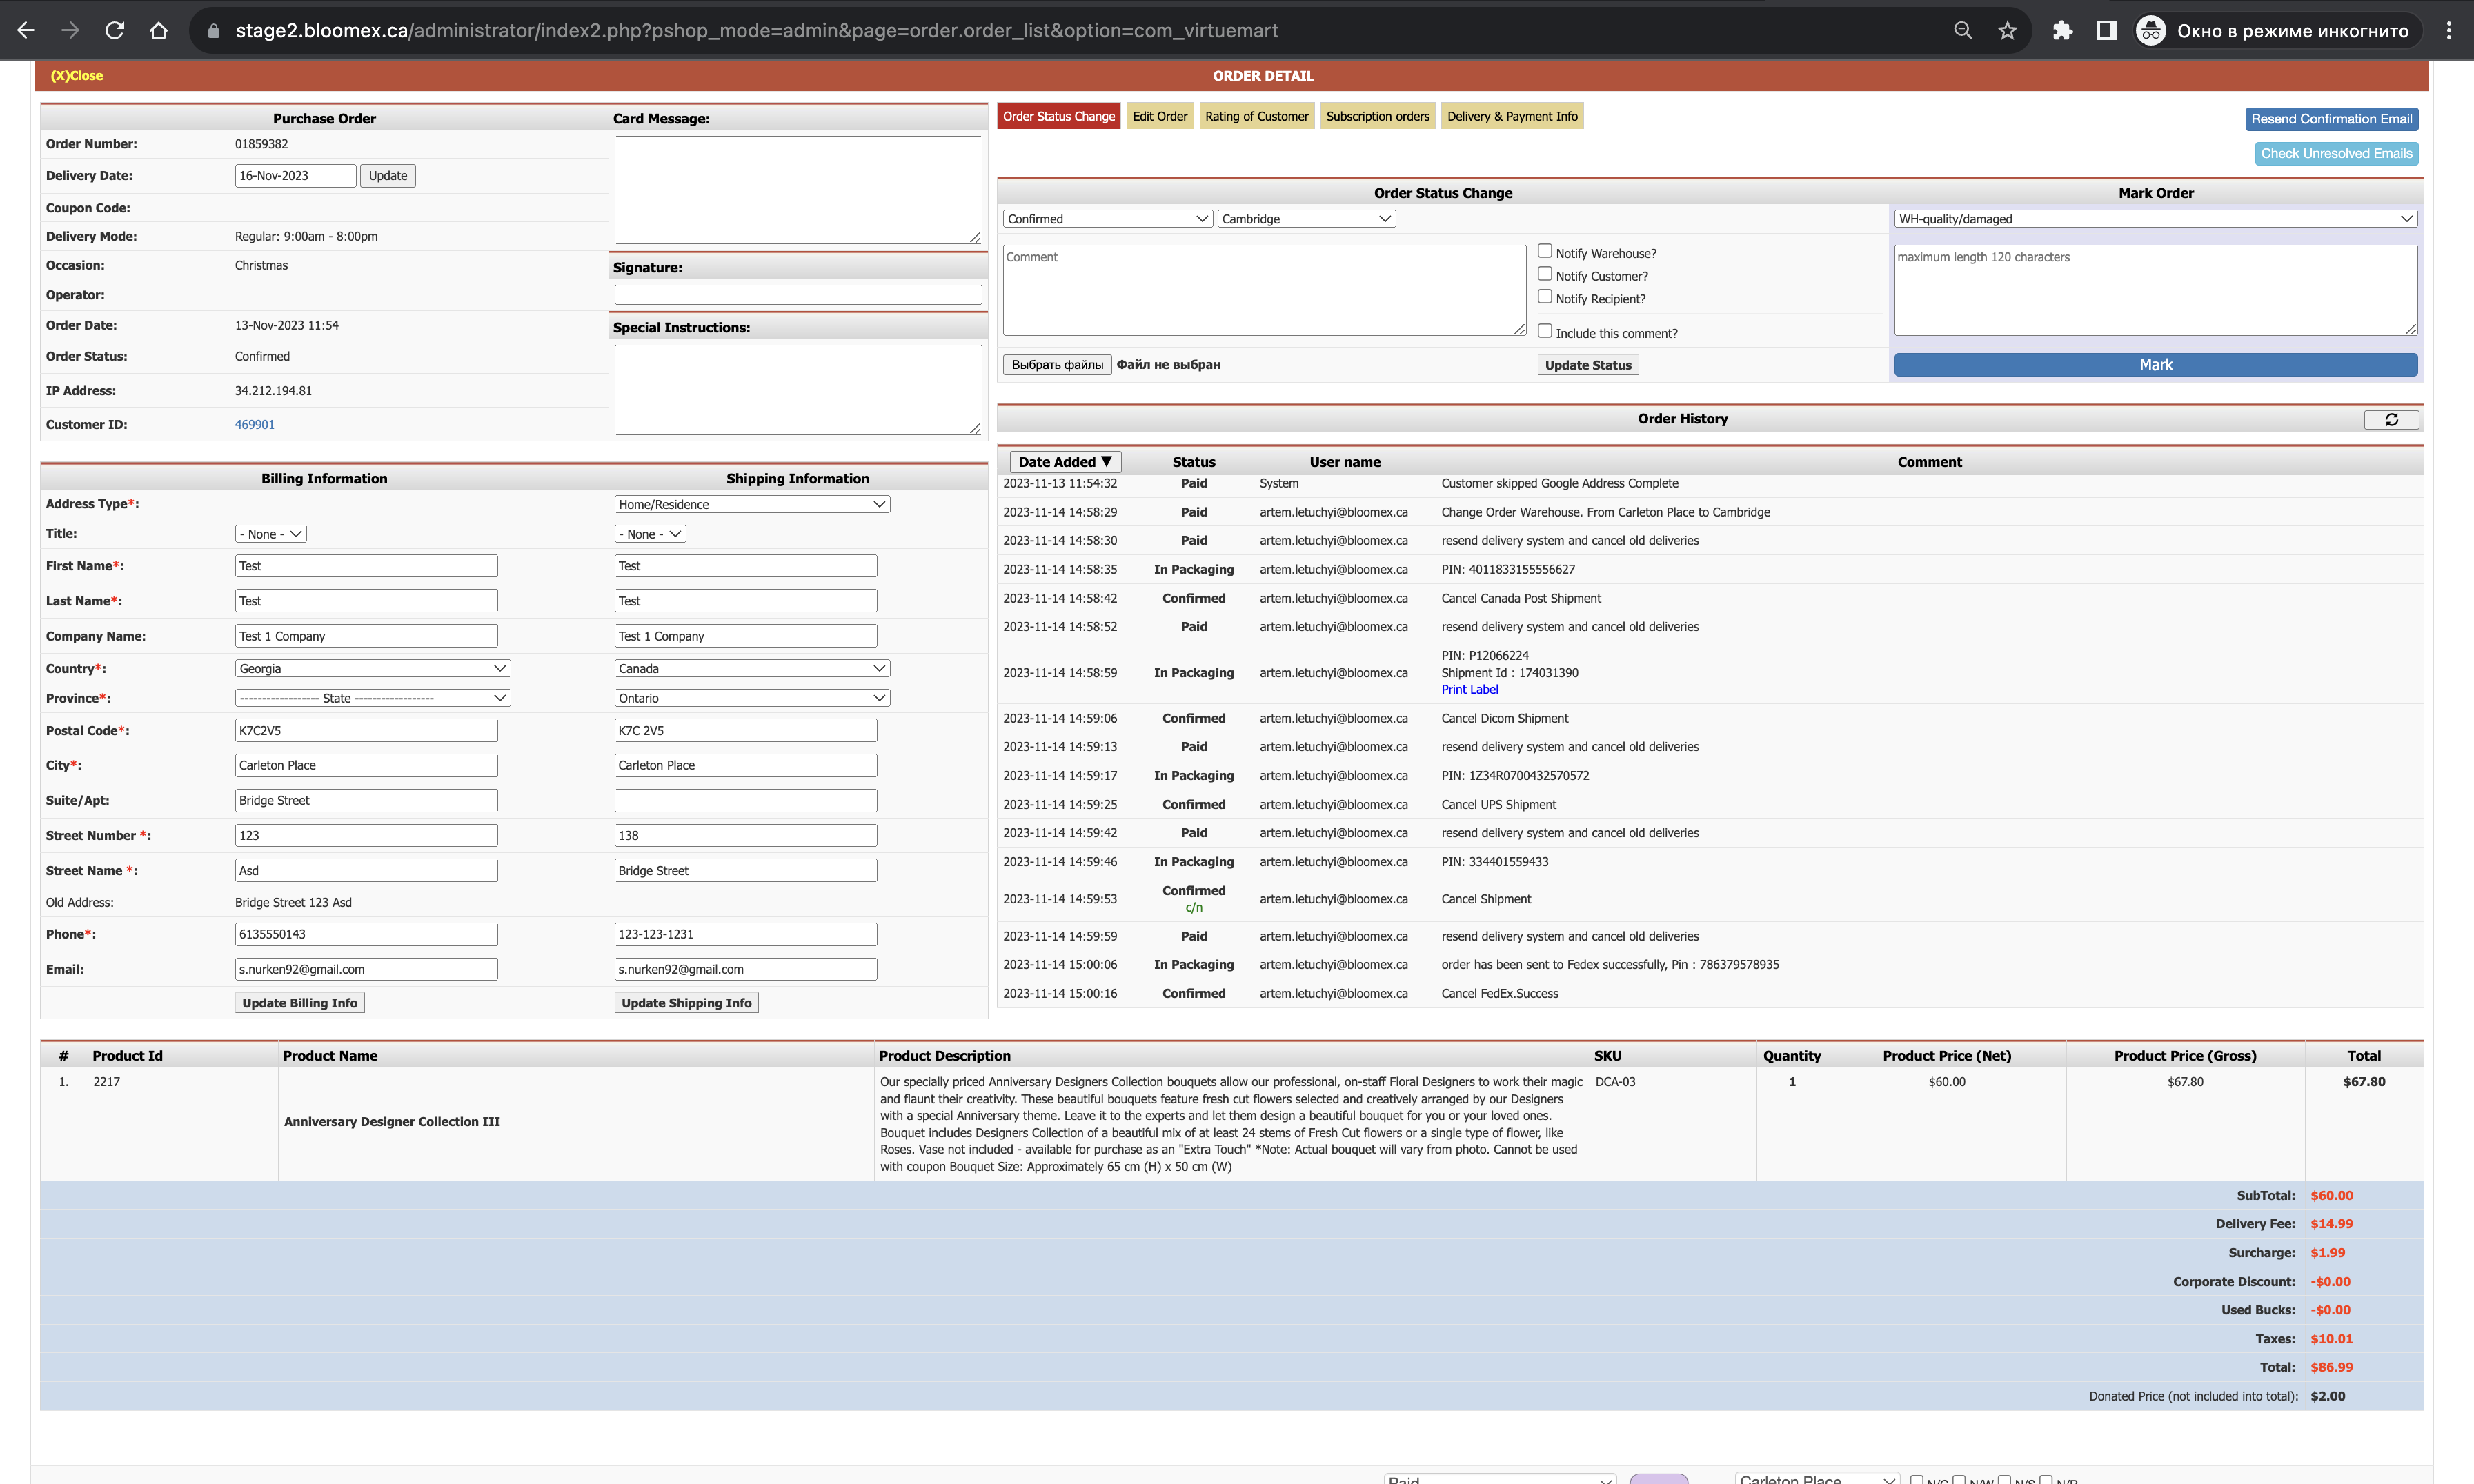Open the browser extensions puzzle icon
The image size is (2474, 1484).
[2062, 30]
